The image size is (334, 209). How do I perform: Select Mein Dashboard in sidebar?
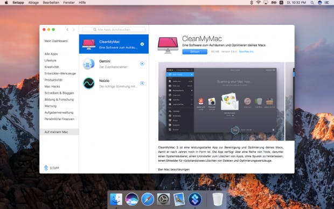coord(56,41)
